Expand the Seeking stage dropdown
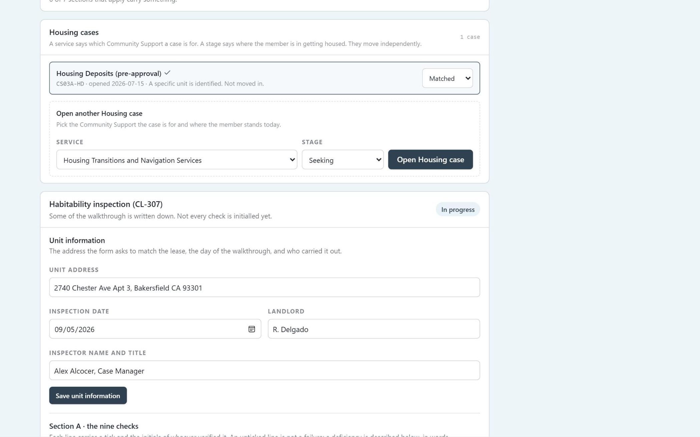 coord(342,160)
